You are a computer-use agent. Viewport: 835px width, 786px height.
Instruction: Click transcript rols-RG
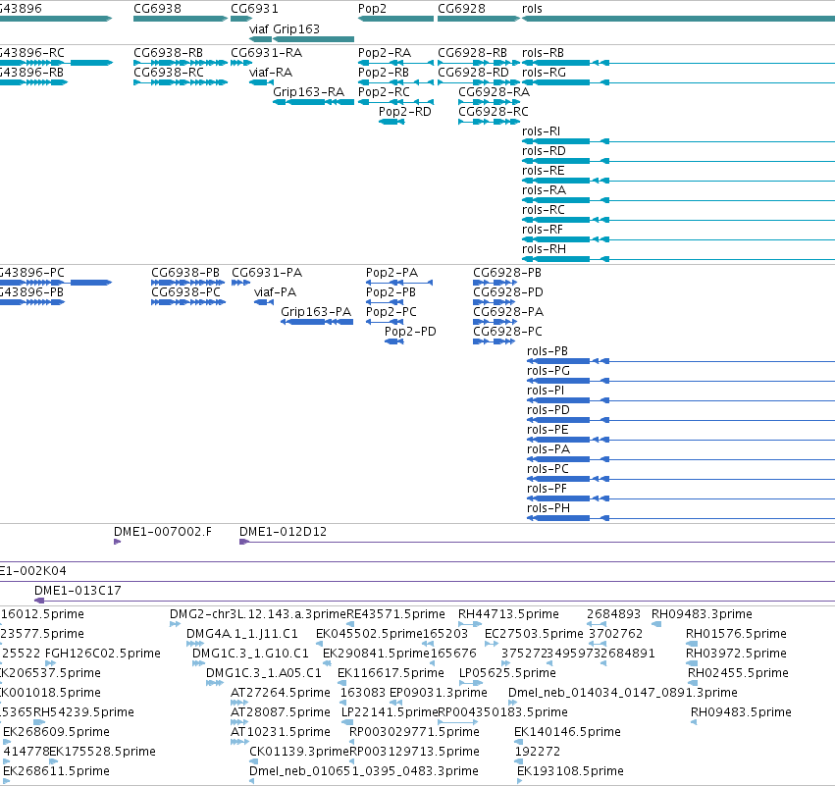544,73
